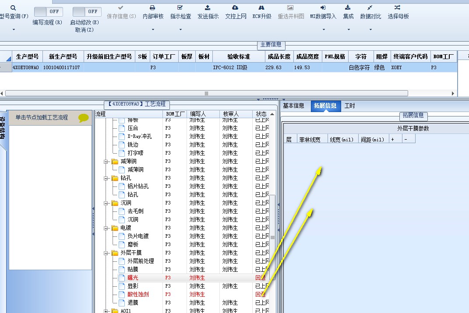Click the 磨板 document icon

(122, 245)
